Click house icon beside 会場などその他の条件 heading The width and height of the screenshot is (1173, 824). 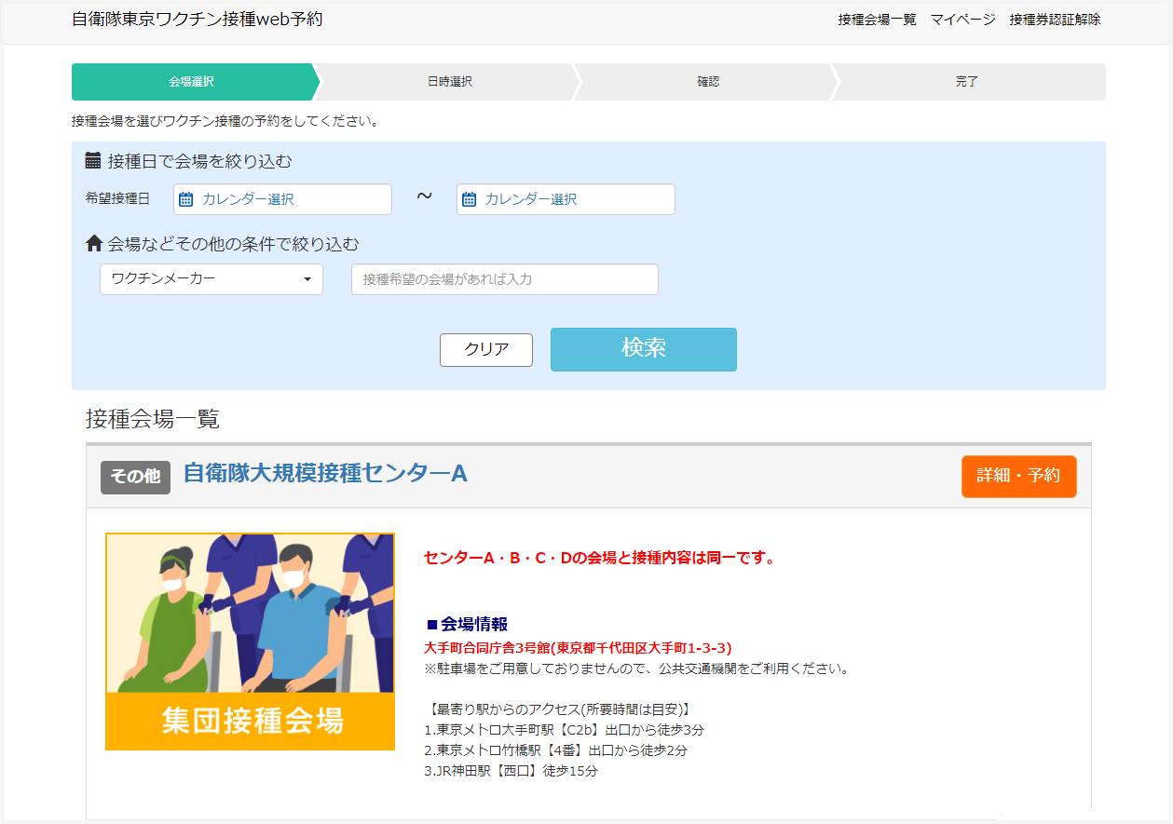point(93,244)
